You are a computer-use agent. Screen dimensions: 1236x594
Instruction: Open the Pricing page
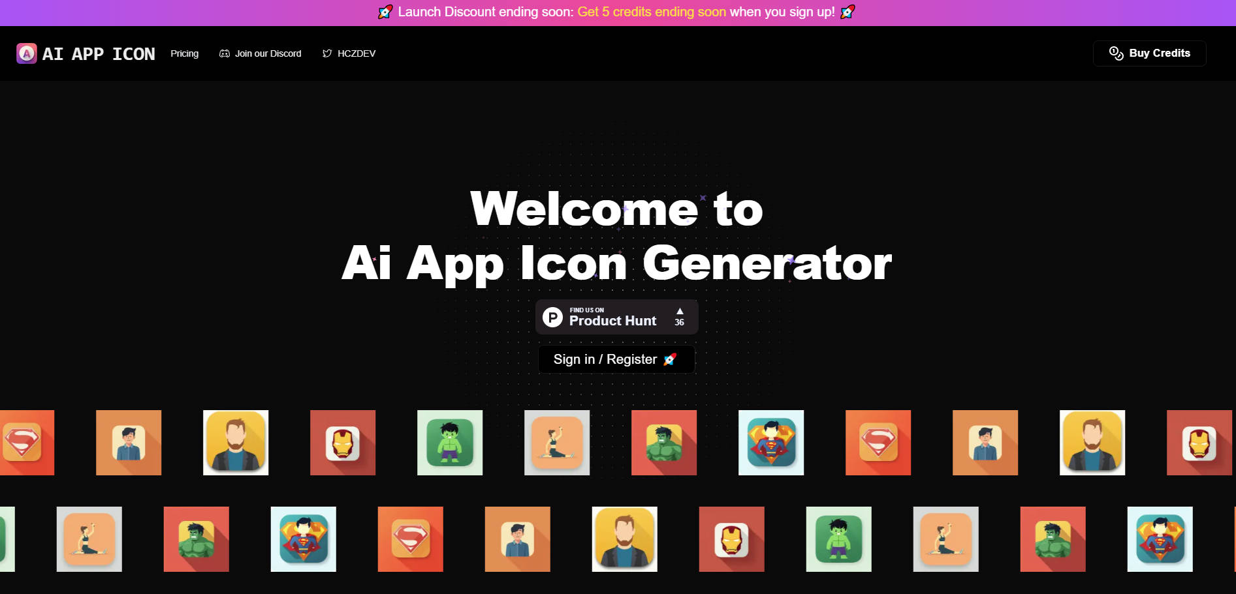(184, 53)
